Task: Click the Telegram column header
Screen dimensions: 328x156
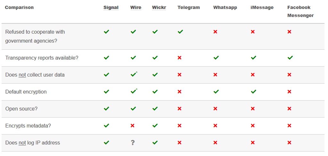Action: [x=188, y=7]
